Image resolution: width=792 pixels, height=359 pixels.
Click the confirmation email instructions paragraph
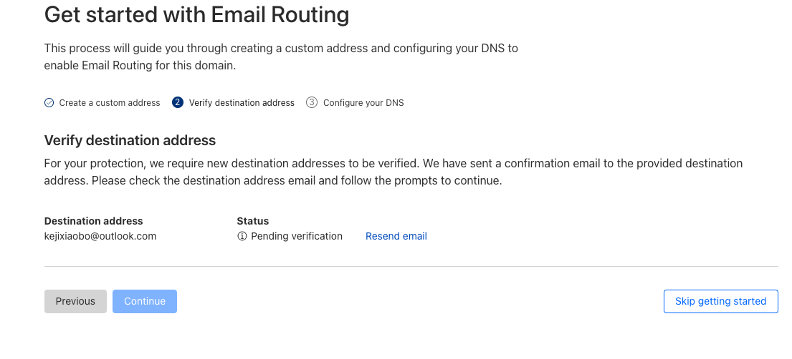pos(393,172)
